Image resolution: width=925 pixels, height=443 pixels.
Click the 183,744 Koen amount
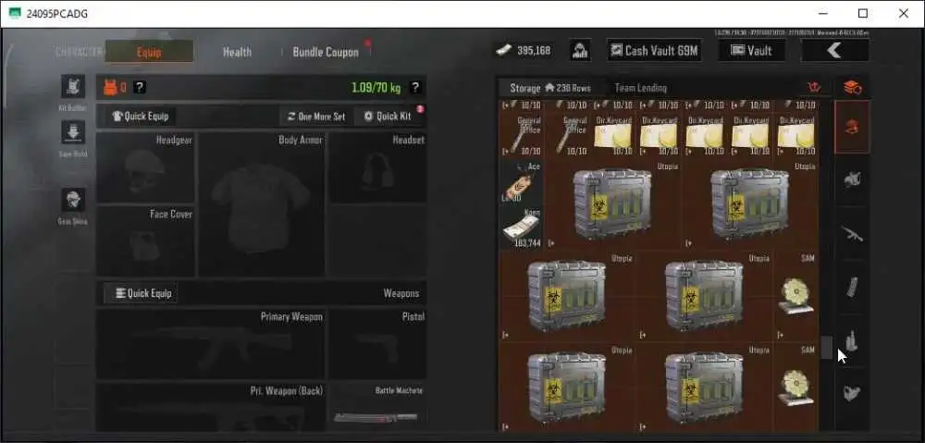coord(527,243)
